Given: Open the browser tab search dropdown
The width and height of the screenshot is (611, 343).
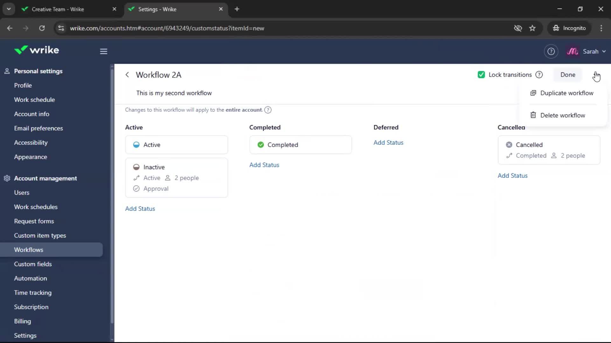Looking at the screenshot, I should 9,9.
